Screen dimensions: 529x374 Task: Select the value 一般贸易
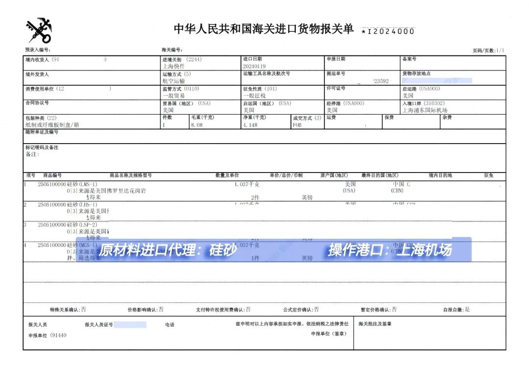point(173,96)
